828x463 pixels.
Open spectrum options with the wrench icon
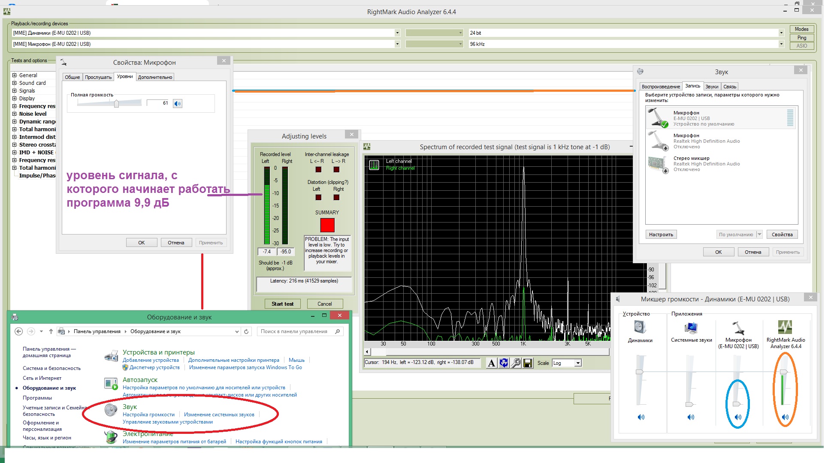[x=516, y=363]
